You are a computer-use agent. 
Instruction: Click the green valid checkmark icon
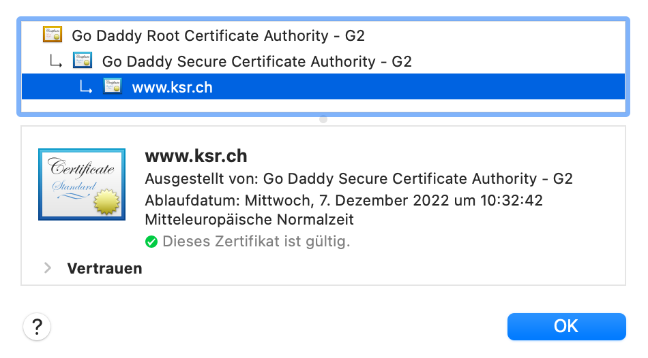[x=151, y=241]
